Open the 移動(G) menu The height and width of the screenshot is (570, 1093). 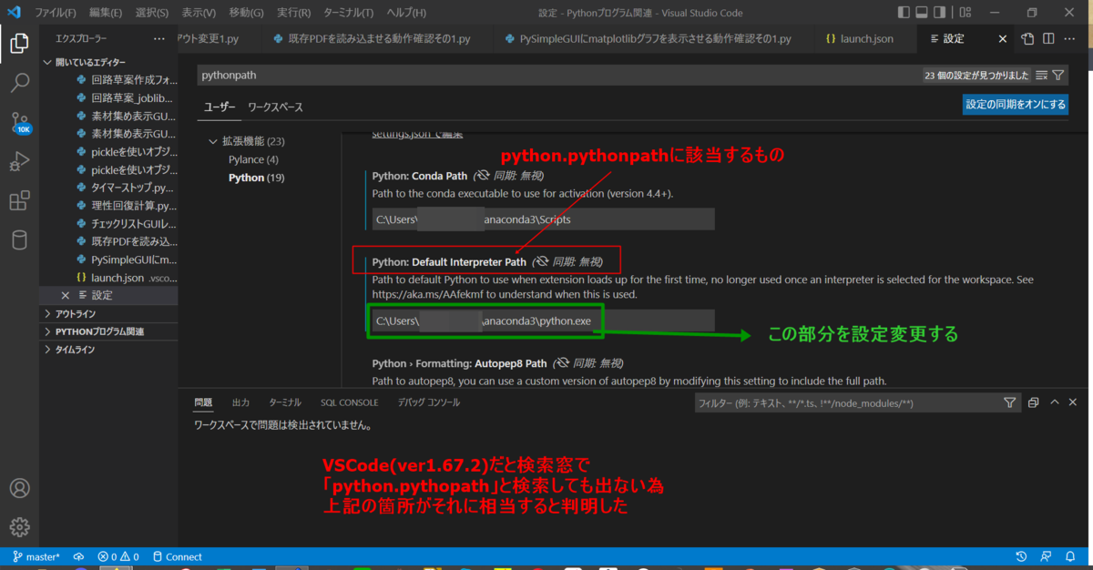click(x=246, y=13)
